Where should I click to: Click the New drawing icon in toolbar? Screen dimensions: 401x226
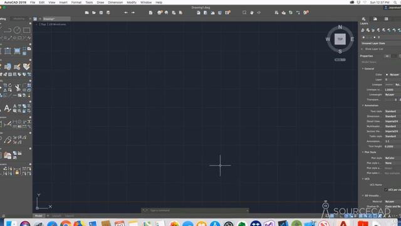click(87, 13)
